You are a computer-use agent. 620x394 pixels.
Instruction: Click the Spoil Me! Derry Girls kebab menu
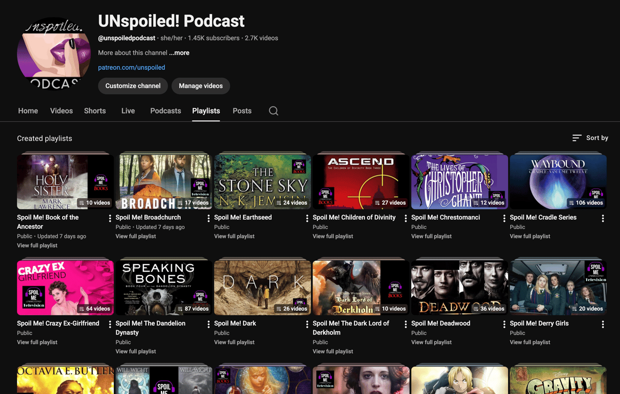point(603,324)
